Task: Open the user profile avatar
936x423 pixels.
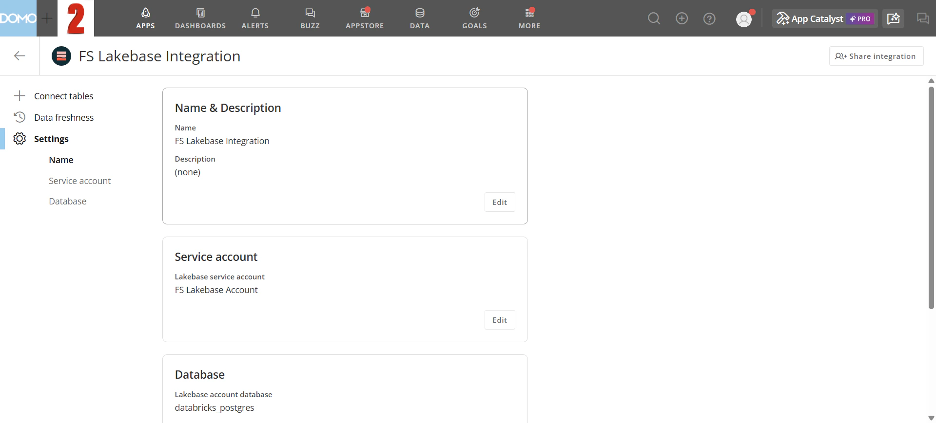Action: [744, 19]
